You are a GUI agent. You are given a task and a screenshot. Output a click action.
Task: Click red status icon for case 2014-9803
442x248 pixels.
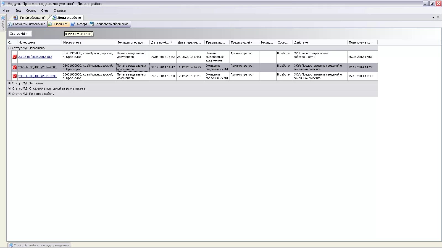point(15,67)
